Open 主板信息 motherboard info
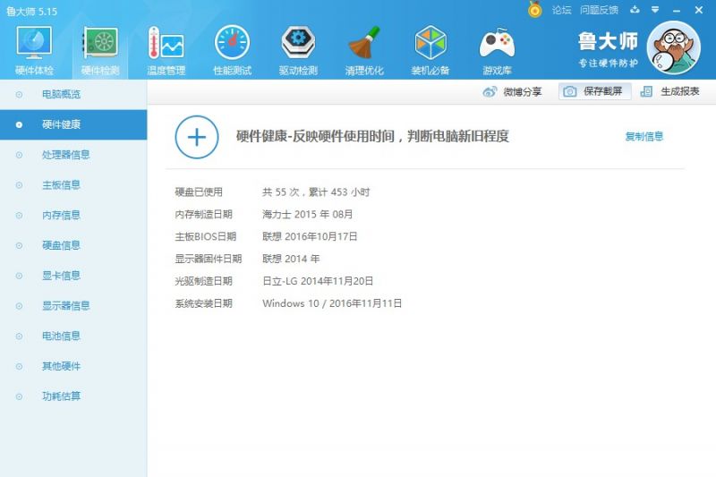716x477 pixels. [73, 185]
